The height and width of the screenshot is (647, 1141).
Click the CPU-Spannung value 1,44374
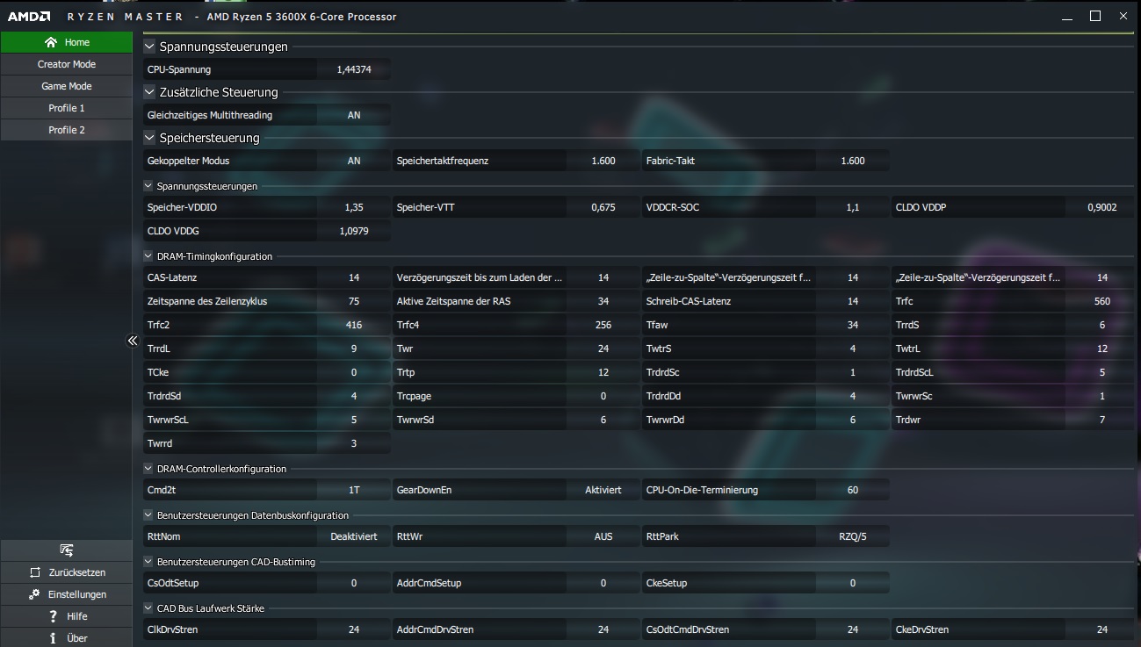354,69
